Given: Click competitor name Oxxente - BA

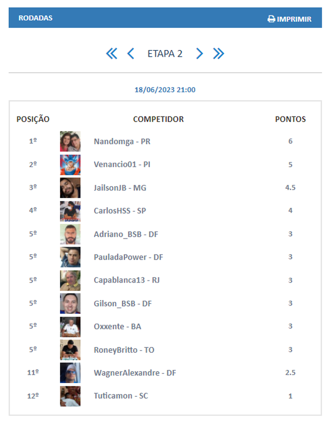Looking at the screenshot, I should 117,326.
